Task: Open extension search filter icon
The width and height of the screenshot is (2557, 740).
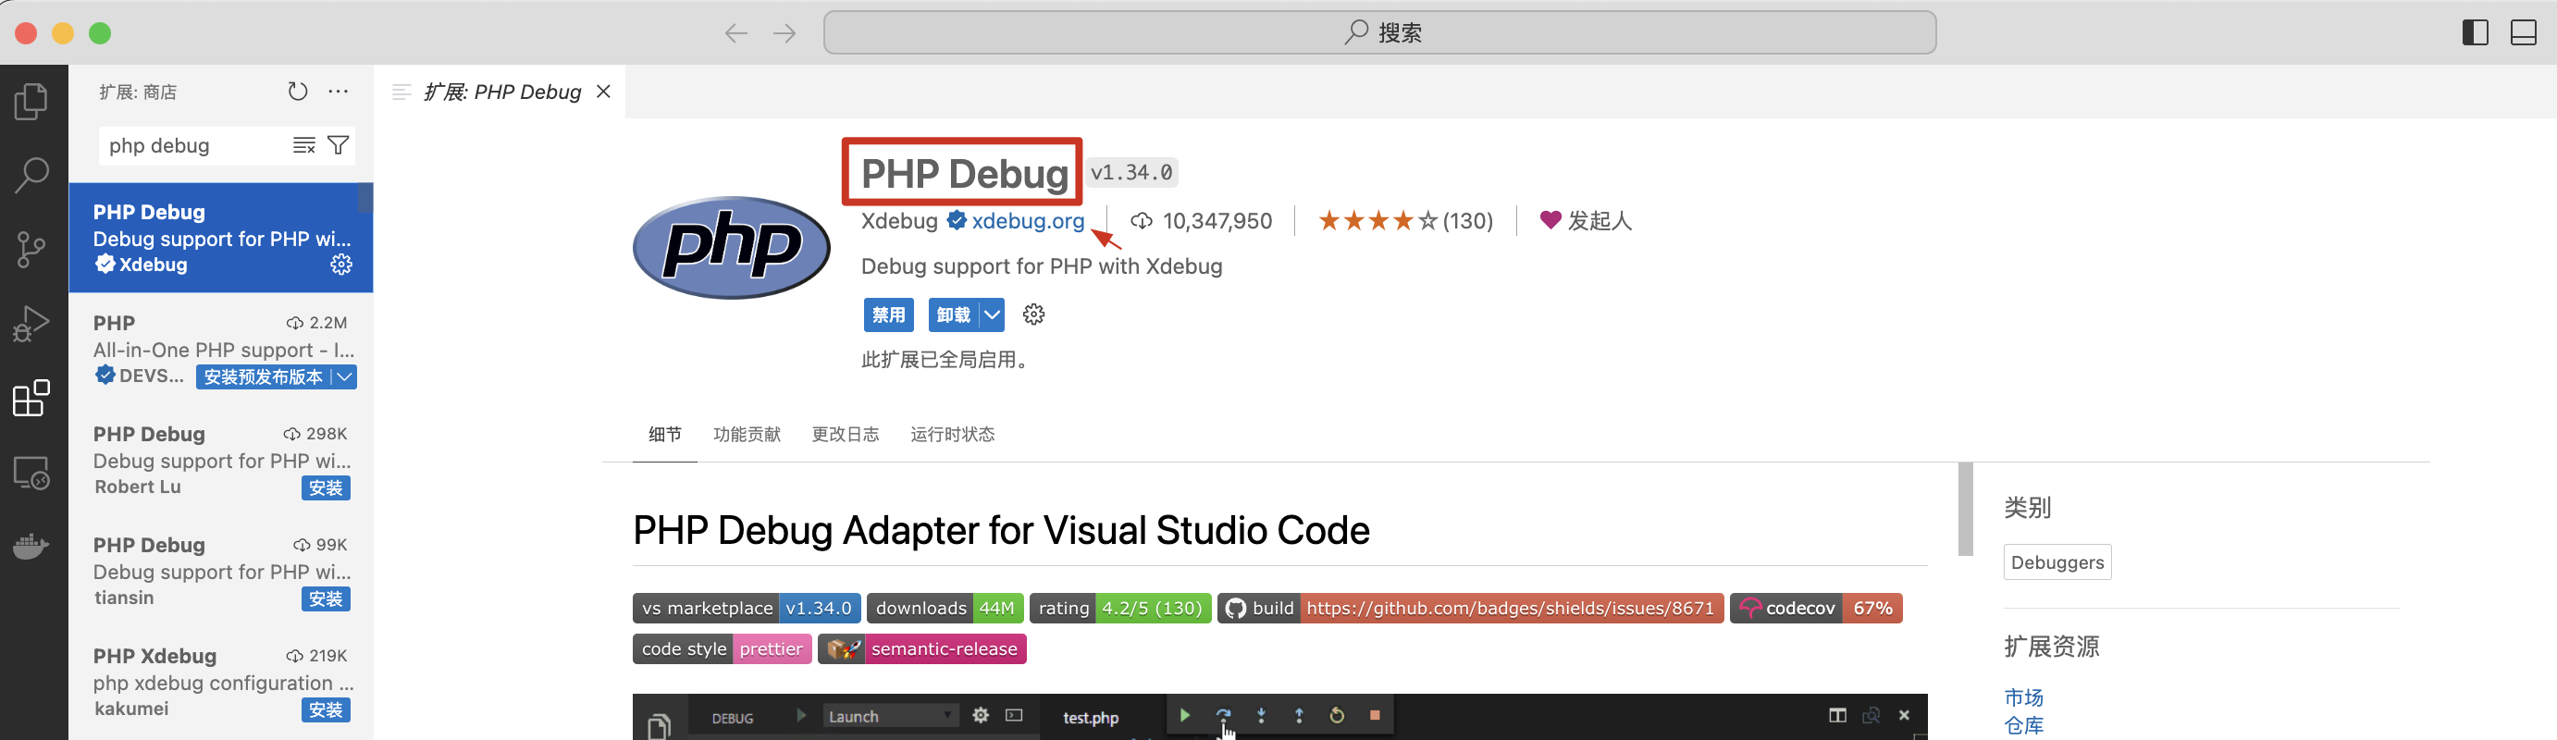Action: tap(339, 146)
